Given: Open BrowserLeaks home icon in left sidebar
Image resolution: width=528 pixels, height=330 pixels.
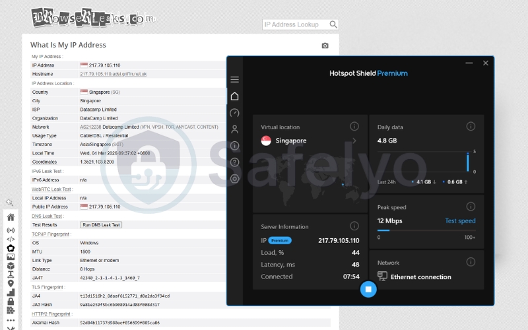Looking at the screenshot, I should 11,217.
